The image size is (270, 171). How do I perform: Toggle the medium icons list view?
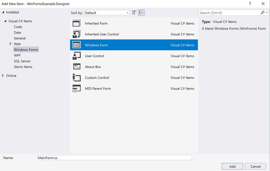[141, 12]
